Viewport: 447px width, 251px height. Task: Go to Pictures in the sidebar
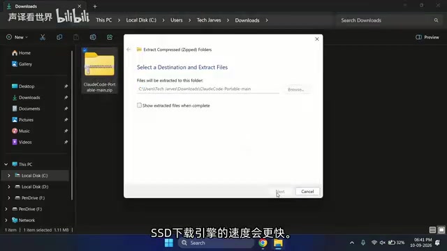tap(22, 120)
